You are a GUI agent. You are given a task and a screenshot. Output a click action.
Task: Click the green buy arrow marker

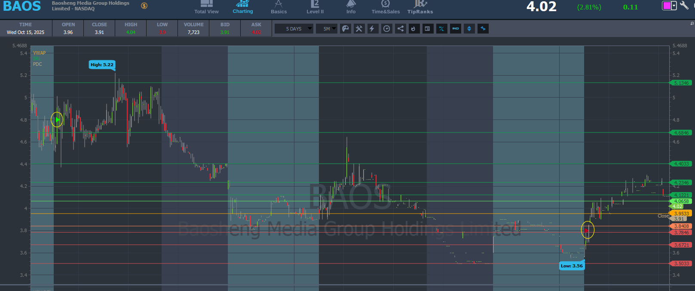(x=57, y=119)
